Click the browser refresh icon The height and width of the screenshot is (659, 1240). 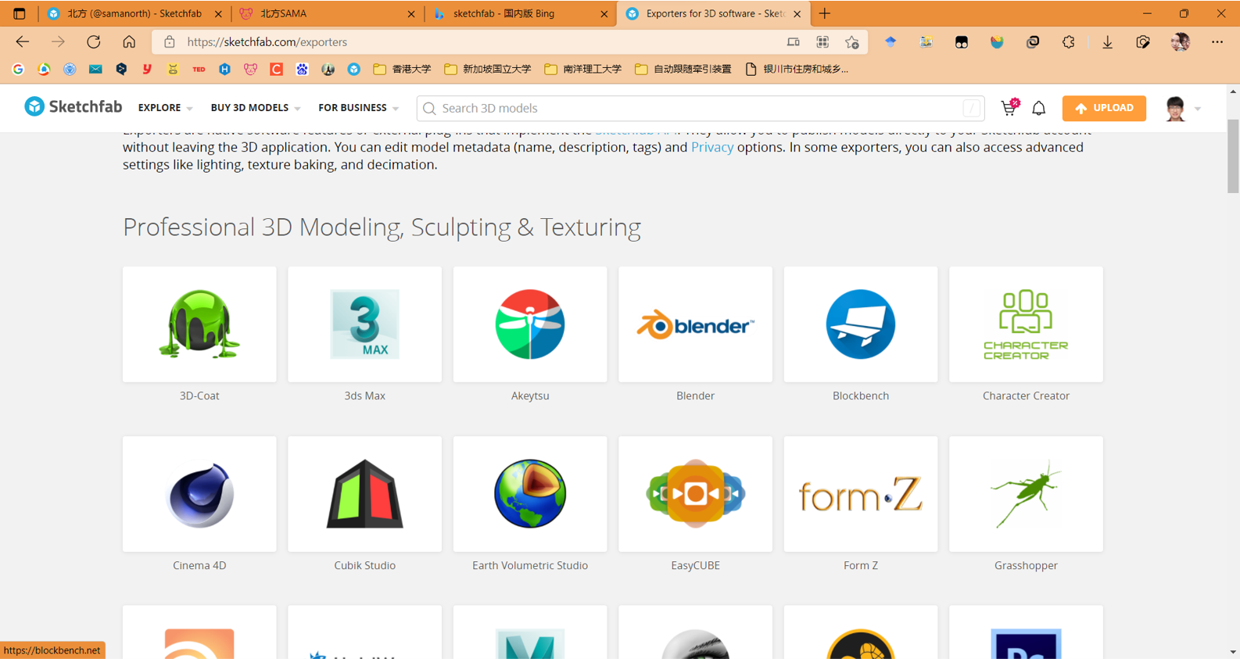click(94, 42)
